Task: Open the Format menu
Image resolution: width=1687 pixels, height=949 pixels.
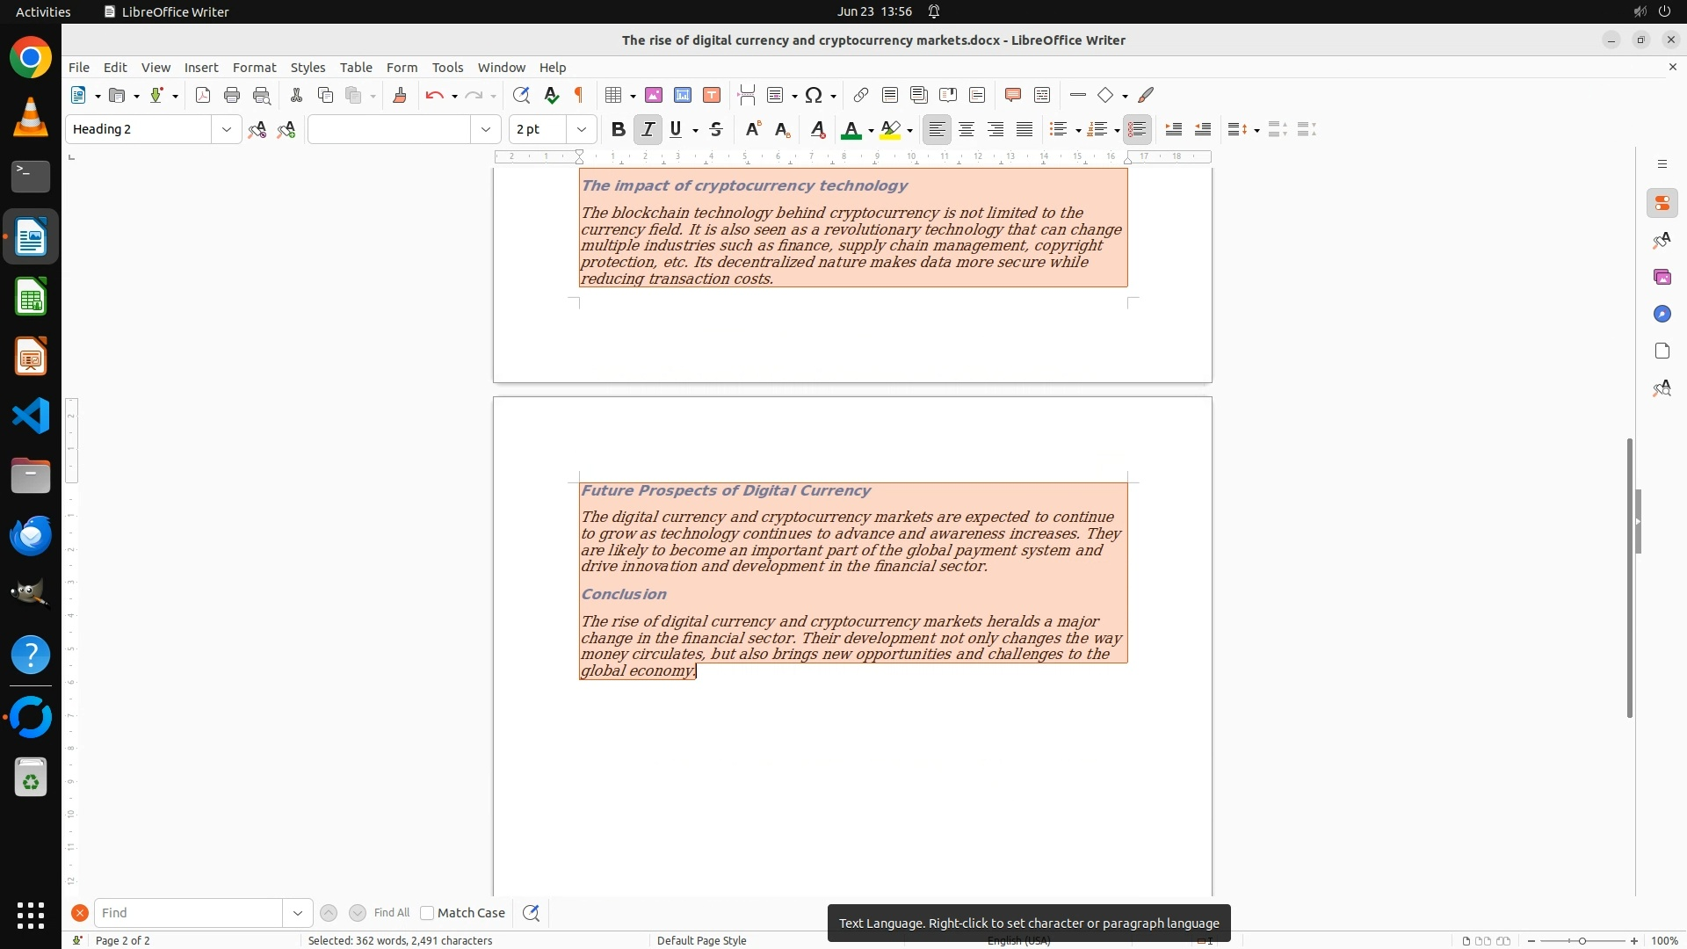Action: pos(254,67)
